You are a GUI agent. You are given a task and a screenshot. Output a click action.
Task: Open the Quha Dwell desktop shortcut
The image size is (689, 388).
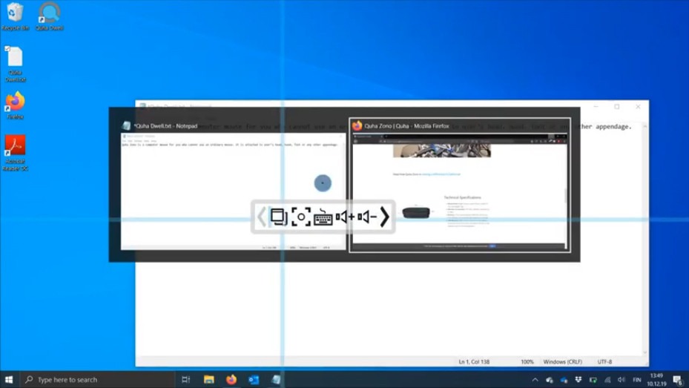pyautogui.click(x=49, y=17)
